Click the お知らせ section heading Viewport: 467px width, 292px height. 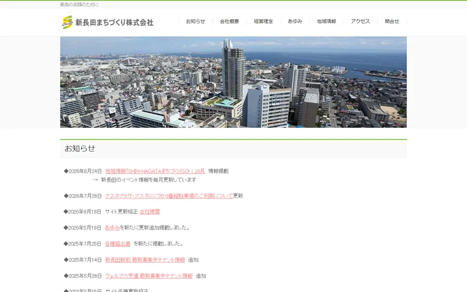coord(80,148)
